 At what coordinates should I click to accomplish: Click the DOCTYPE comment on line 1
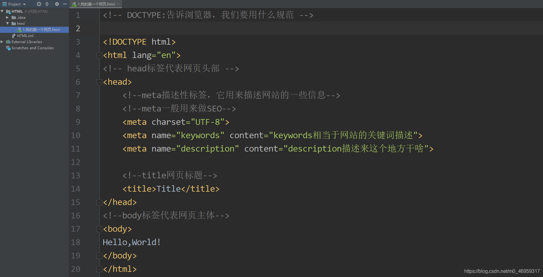[208, 15]
